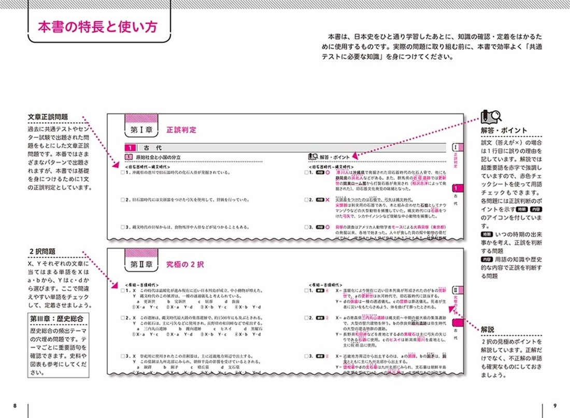This screenshot has width=570, height=418.
Task: Click the black badge on 究極の2択 answer 1
Action: (x=320, y=291)
